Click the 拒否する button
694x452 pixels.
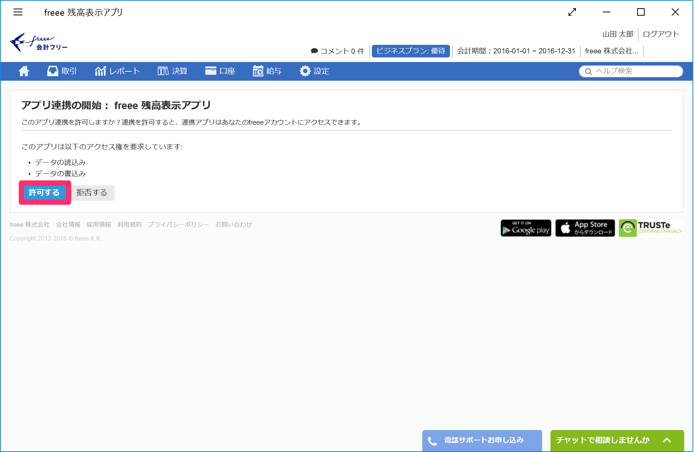tap(92, 193)
